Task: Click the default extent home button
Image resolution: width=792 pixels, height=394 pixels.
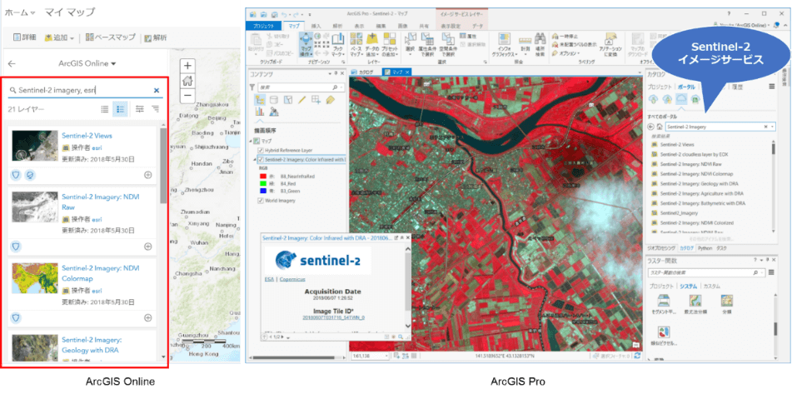Action: coord(187,81)
